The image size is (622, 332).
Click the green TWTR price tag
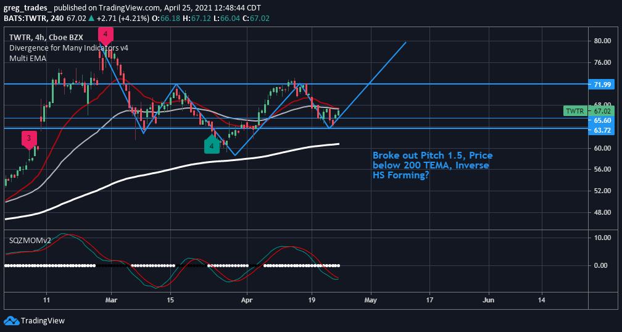pos(575,111)
